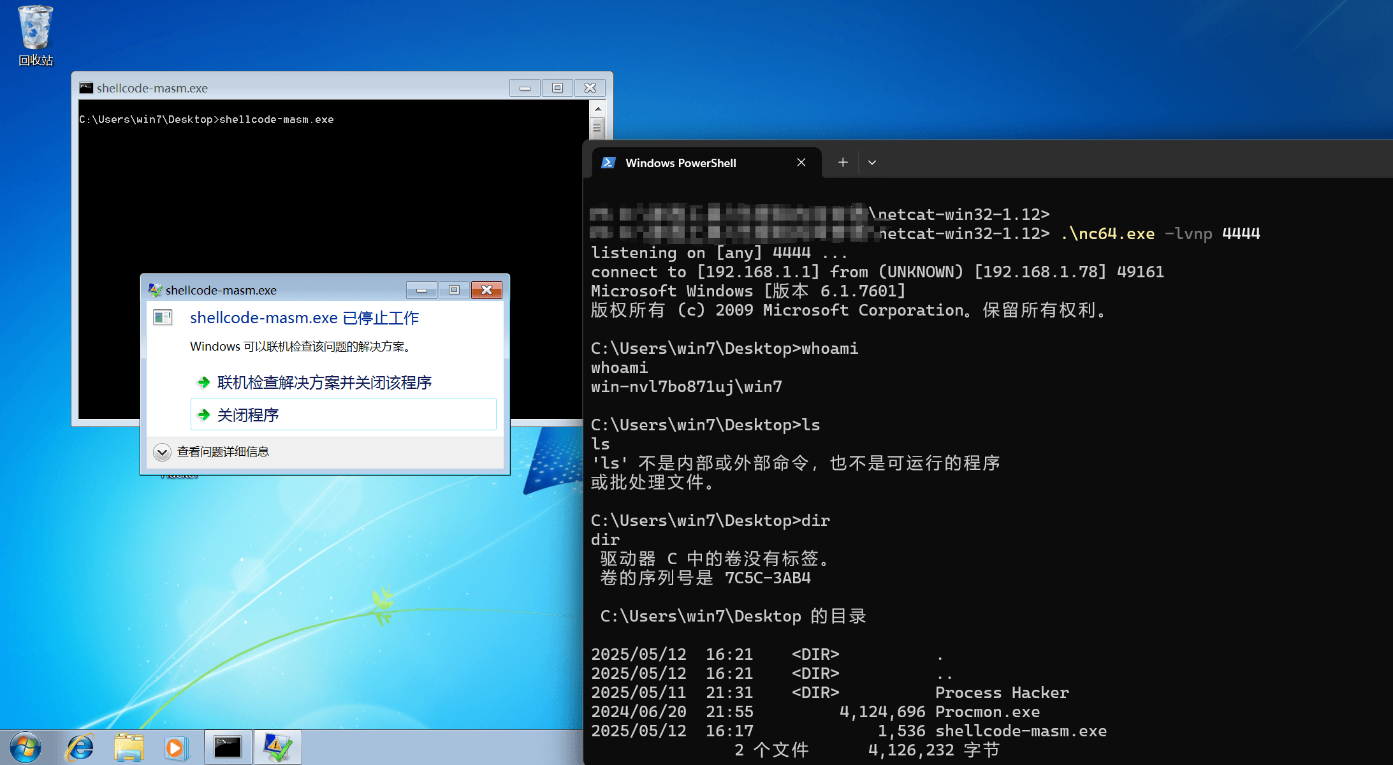Click the cmd window title bar icon
Screen dimensions: 1393x765
click(86, 88)
